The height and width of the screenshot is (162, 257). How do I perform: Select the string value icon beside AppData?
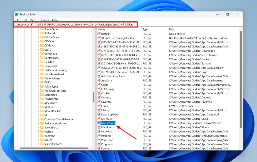pyautogui.click(x=100, y=80)
